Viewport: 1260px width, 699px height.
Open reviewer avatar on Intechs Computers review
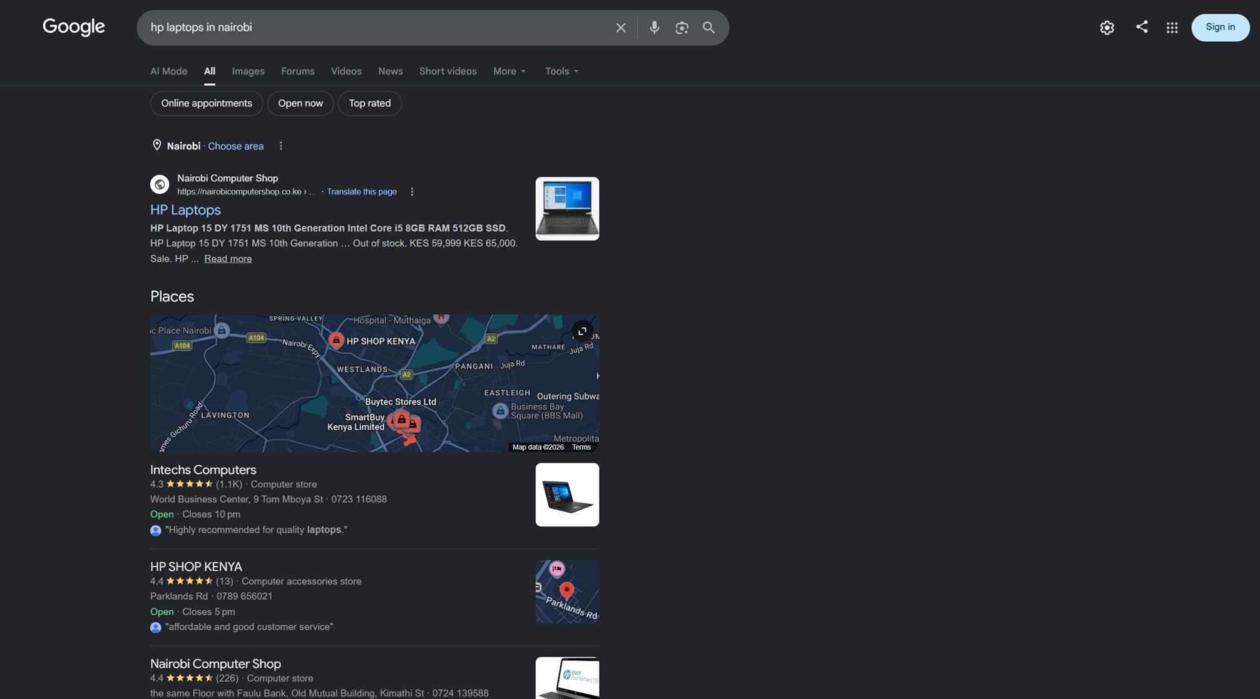(x=156, y=530)
